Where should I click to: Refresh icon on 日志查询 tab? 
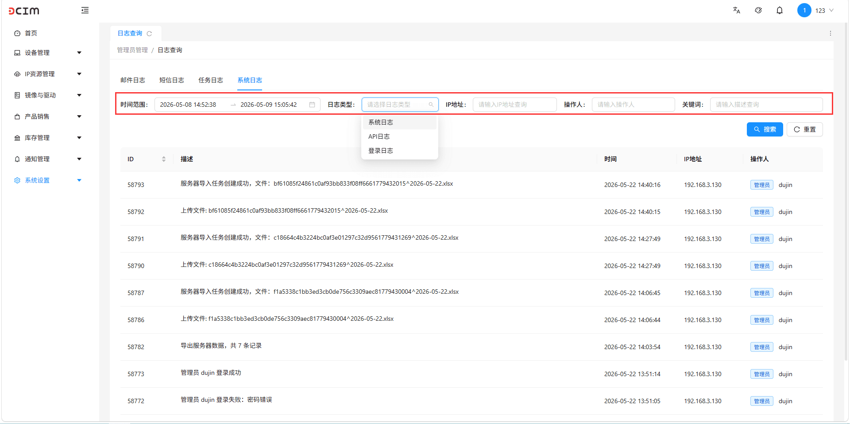click(149, 34)
